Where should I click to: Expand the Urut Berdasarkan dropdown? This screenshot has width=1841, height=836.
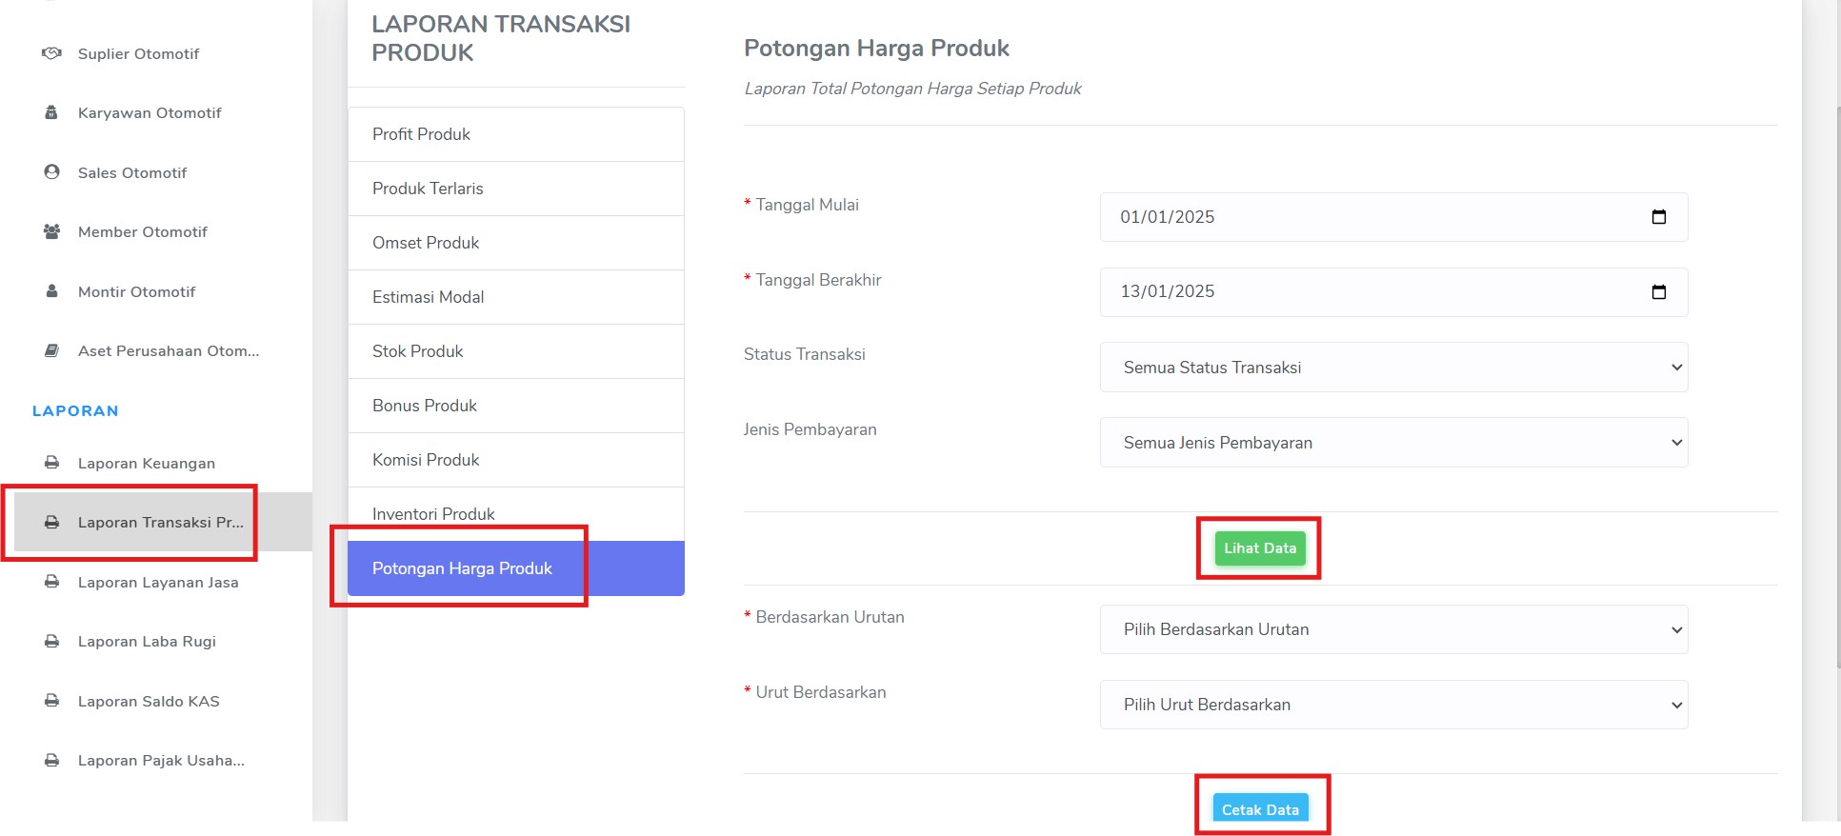[x=1393, y=705]
